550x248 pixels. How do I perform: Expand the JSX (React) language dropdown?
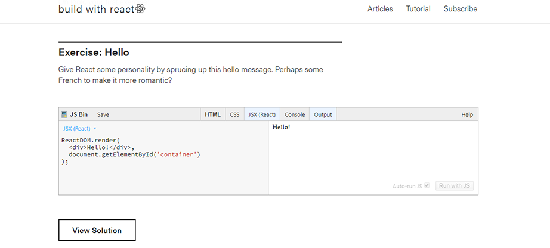pyautogui.click(x=79, y=129)
